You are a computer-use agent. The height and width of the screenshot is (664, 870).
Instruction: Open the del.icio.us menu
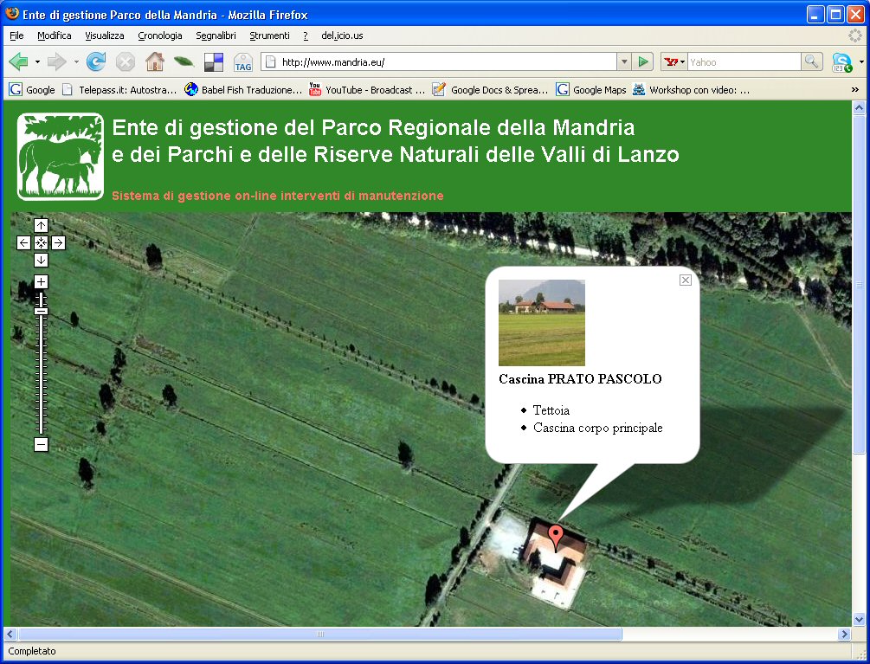[342, 35]
